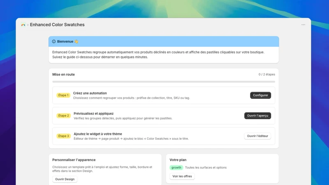Click the breadcrumb chevron separator

[28, 25]
